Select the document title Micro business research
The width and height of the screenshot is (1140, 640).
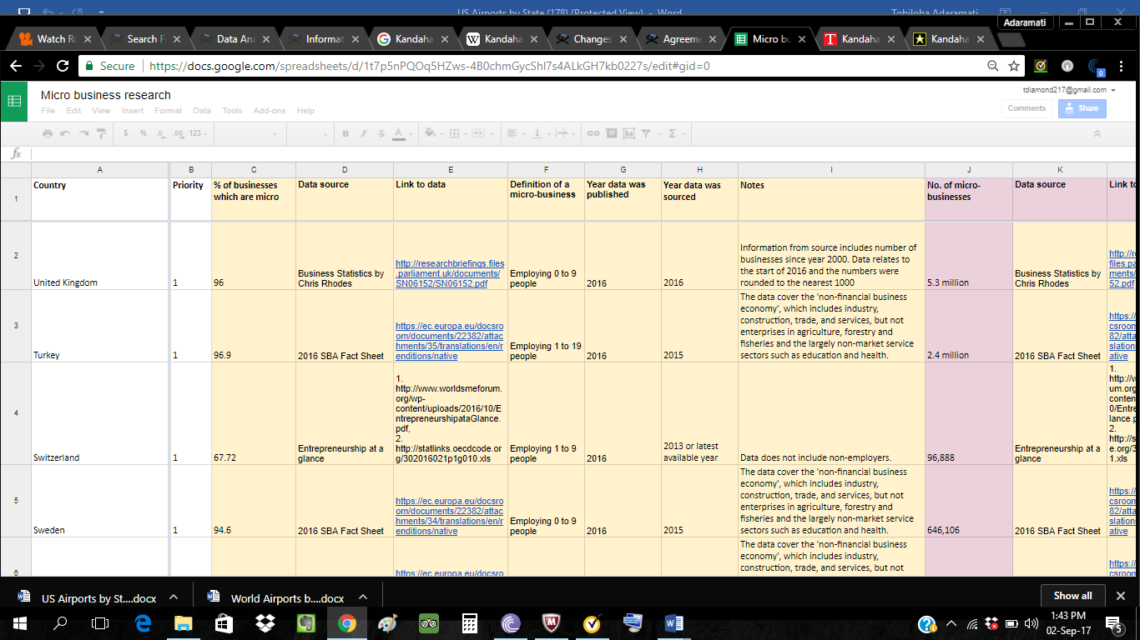[x=106, y=95]
